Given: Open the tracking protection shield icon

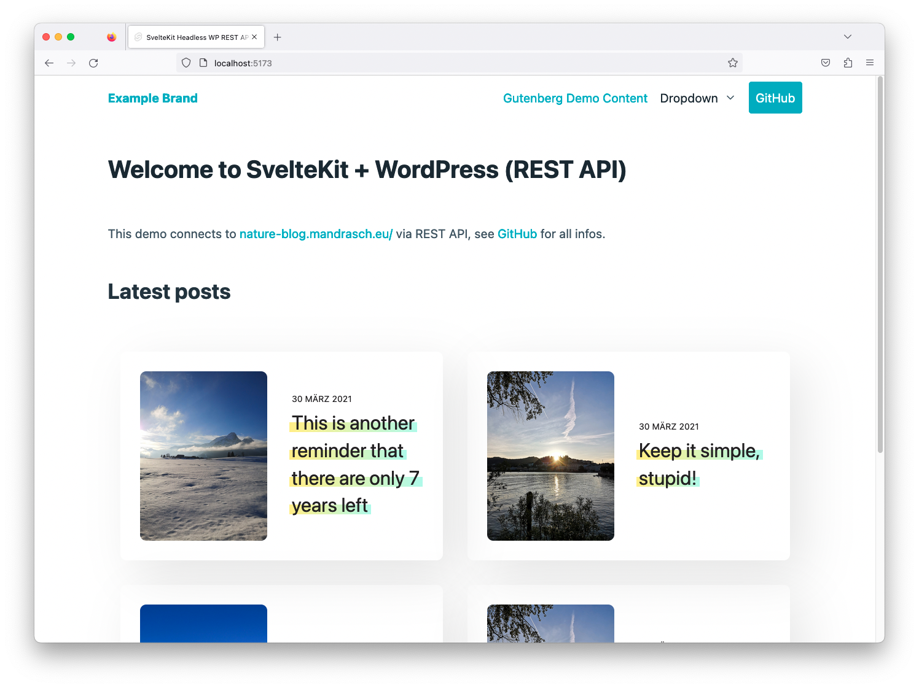Looking at the screenshot, I should click(186, 63).
